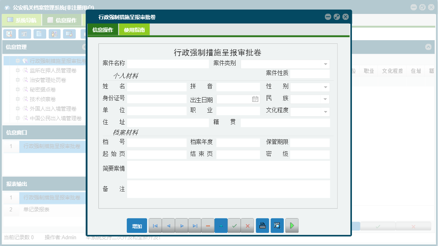The width and height of the screenshot is (438, 246).
Task: Open the 系统导航 tab in main window
Action: (22, 20)
